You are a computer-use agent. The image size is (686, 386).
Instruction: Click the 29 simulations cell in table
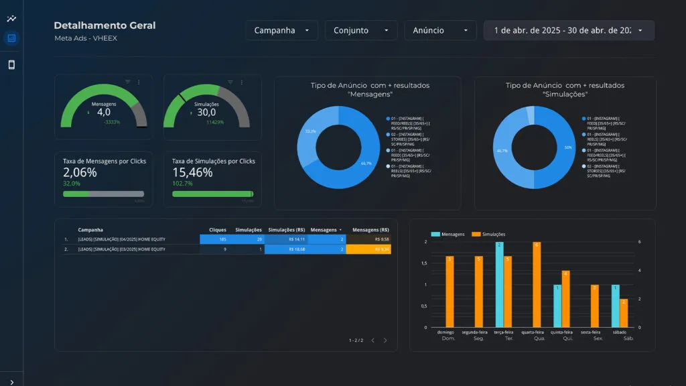(247, 239)
